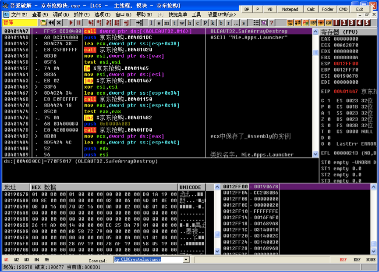
Task: Click the Open file folder icon
Action: (x=43, y=23)
